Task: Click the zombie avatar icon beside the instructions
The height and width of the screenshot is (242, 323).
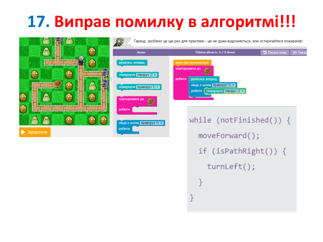Action: pyautogui.click(x=119, y=42)
